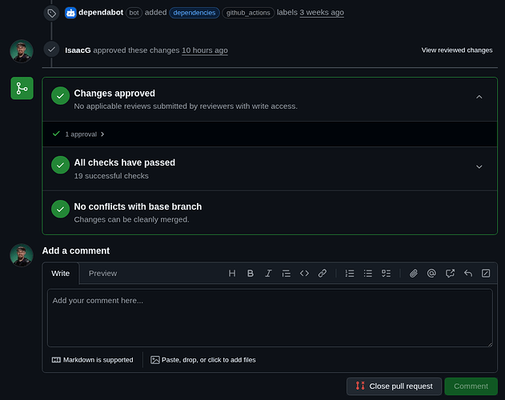Click the 3 weeks ago timestamp

point(322,13)
